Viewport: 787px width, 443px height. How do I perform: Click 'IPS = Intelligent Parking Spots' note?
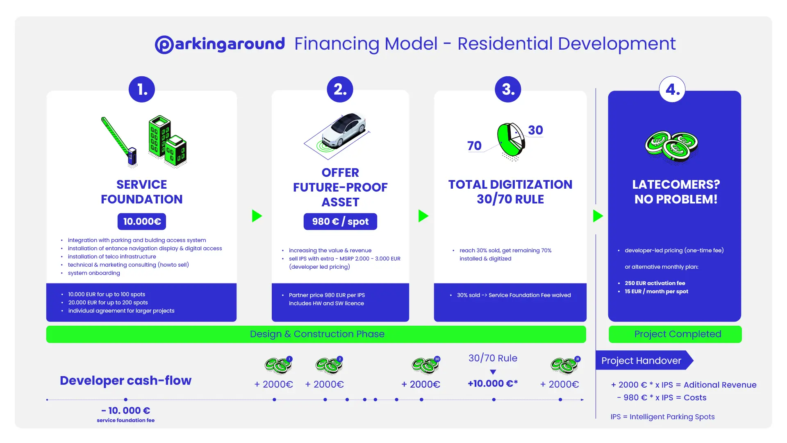click(x=663, y=417)
